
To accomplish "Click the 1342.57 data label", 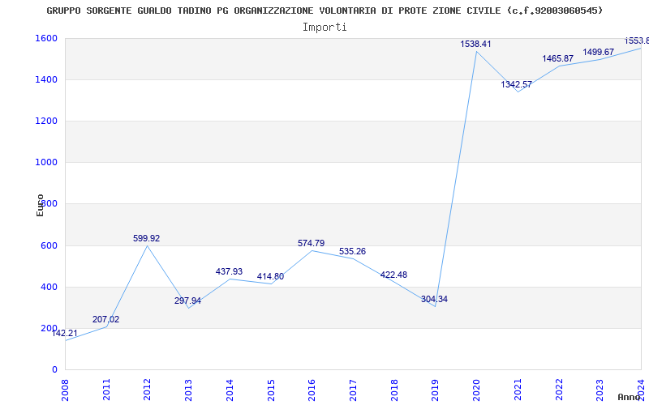I will pyautogui.click(x=516, y=85).
